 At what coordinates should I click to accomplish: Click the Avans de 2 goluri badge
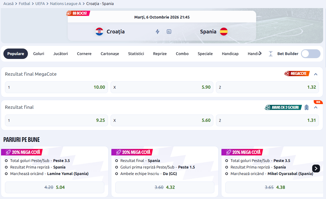[283, 107]
